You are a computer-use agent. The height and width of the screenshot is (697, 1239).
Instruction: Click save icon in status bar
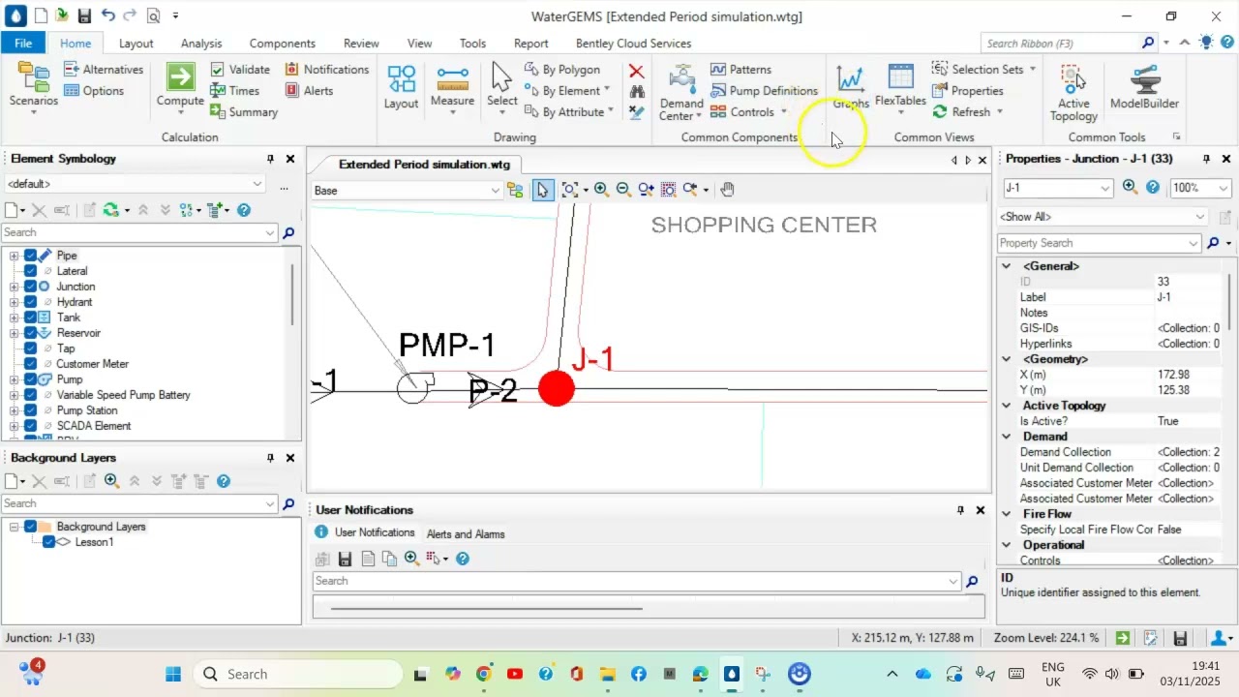(1180, 638)
